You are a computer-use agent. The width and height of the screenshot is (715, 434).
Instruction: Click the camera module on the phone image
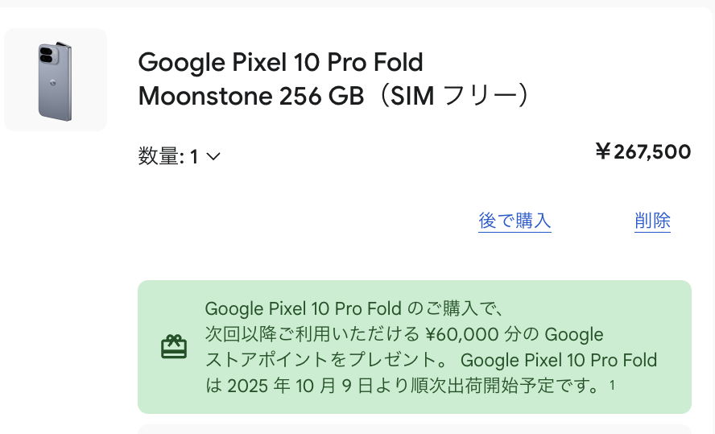coord(46,55)
